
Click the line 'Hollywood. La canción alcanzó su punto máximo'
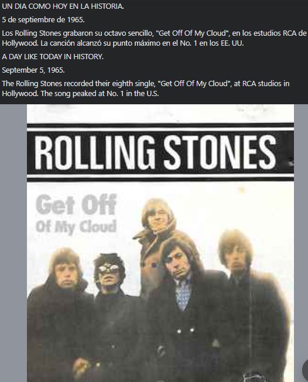[x=123, y=43]
